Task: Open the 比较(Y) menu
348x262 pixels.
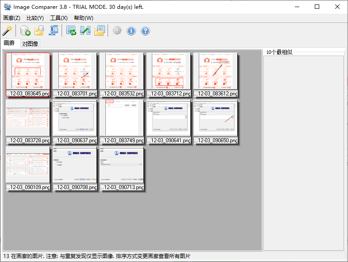Action: [35, 18]
